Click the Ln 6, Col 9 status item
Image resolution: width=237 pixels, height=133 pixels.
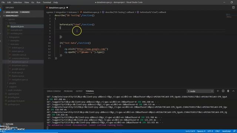(190, 131)
